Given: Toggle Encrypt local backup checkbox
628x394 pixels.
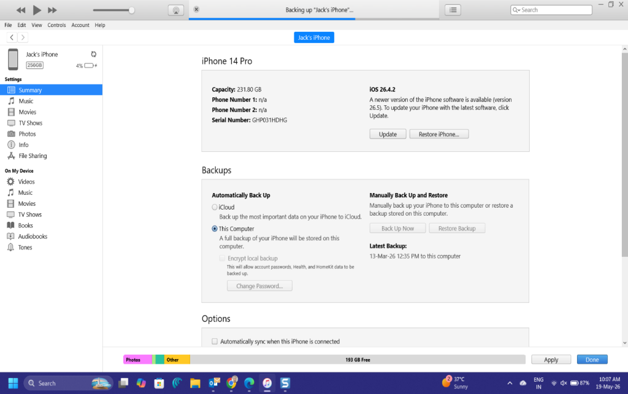Looking at the screenshot, I should click(x=222, y=258).
